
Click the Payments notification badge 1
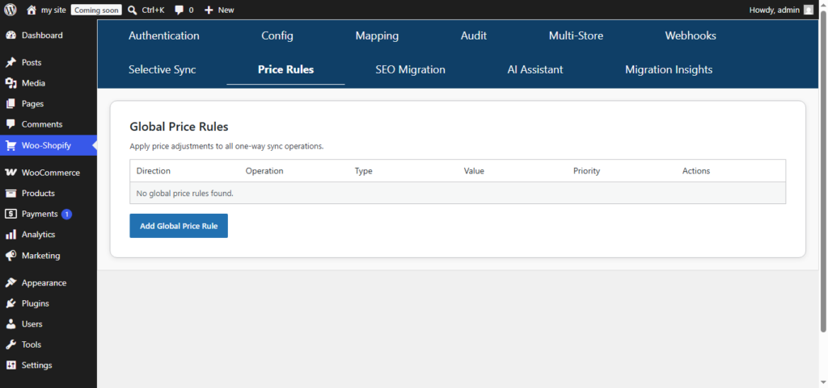coord(66,215)
